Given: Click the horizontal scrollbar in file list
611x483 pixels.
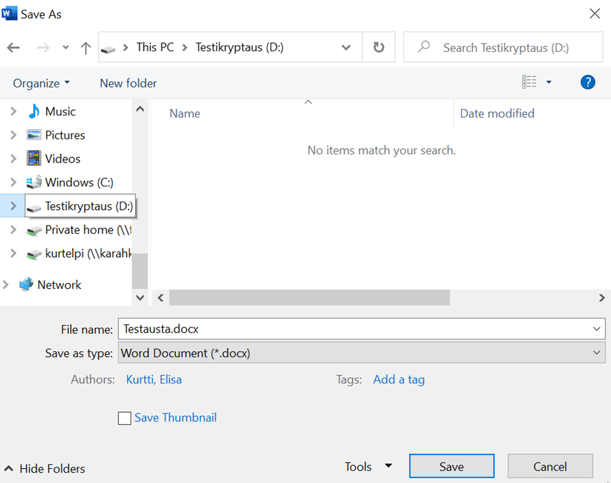Looking at the screenshot, I should tap(309, 298).
